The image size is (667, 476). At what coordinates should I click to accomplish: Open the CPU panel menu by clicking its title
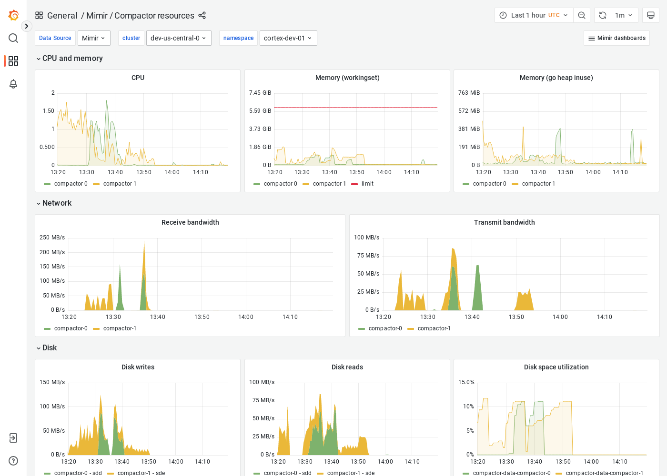[138, 77]
